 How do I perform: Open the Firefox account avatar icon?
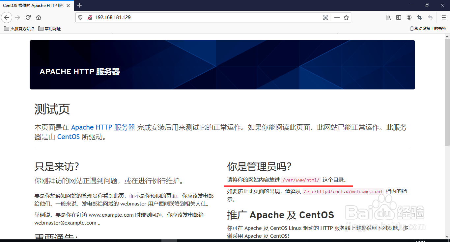click(x=409, y=17)
